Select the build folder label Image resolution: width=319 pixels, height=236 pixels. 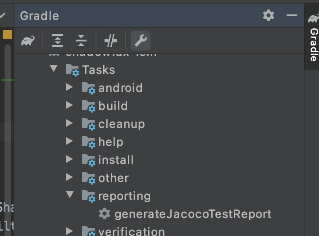pos(113,106)
